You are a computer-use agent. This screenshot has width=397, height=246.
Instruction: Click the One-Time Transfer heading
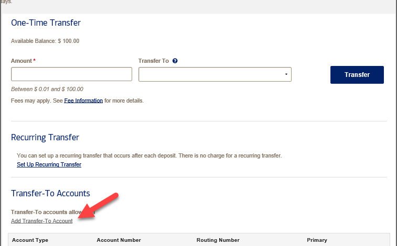[x=46, y=23]
